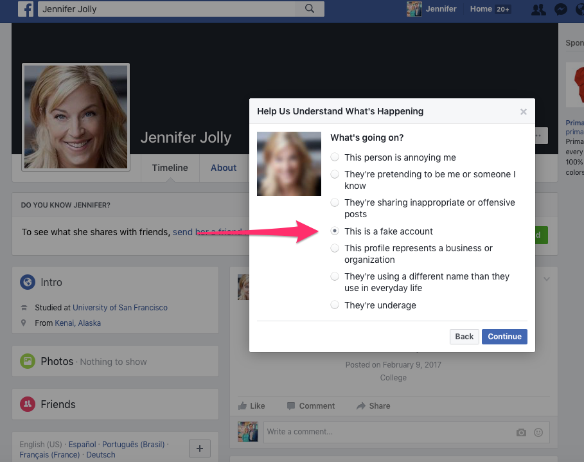The image size is (584, 462).
Task: Click the green Photos icon
Action: (x=28, y=361)
